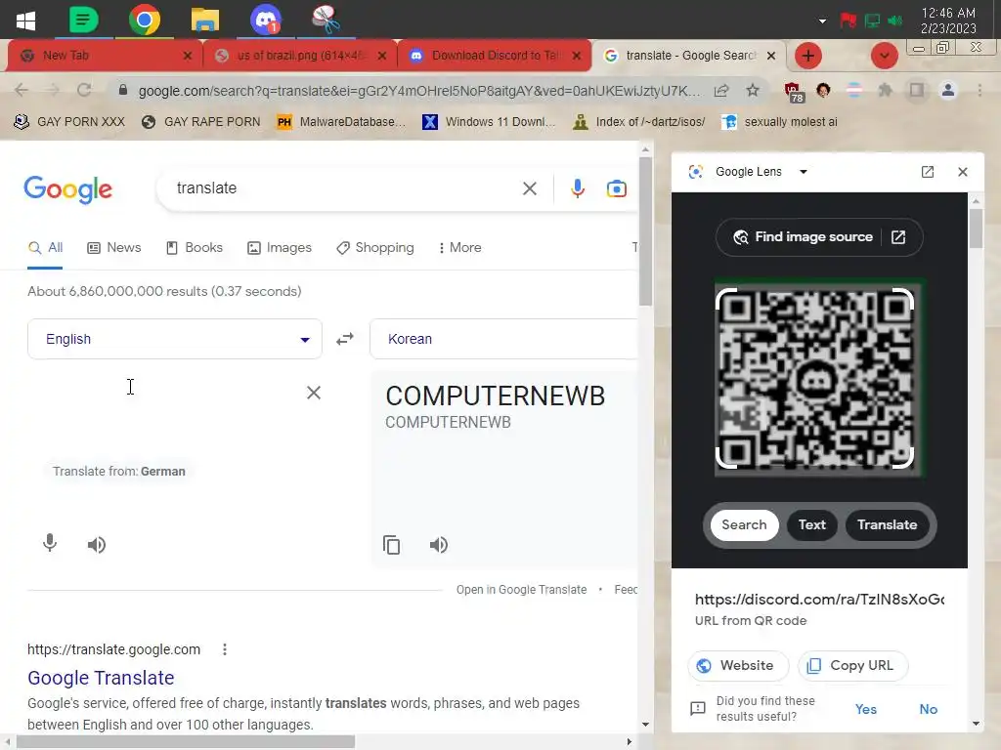Copy the translated text

[391, 545]
